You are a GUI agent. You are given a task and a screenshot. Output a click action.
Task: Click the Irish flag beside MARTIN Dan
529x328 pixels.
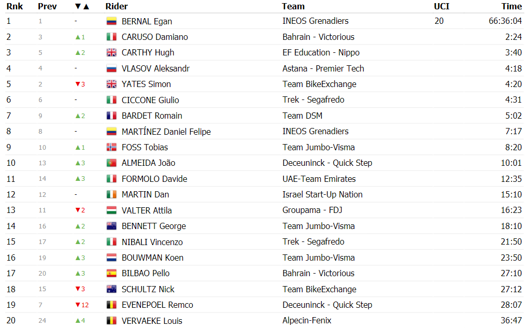click(x=111, y=194)
